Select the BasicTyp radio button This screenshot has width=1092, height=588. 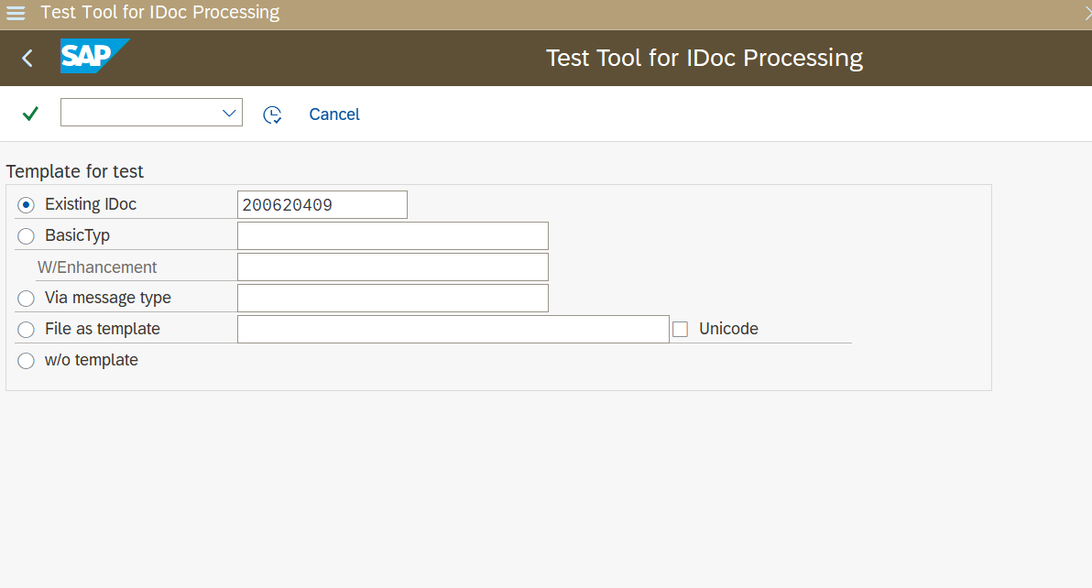[x=26, y=236]
